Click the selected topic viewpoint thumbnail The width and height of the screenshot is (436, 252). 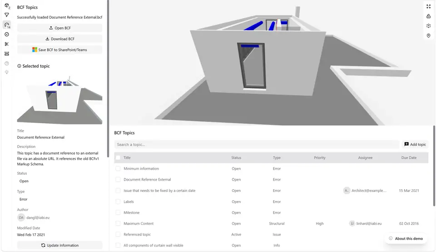[x=60, y=100]
